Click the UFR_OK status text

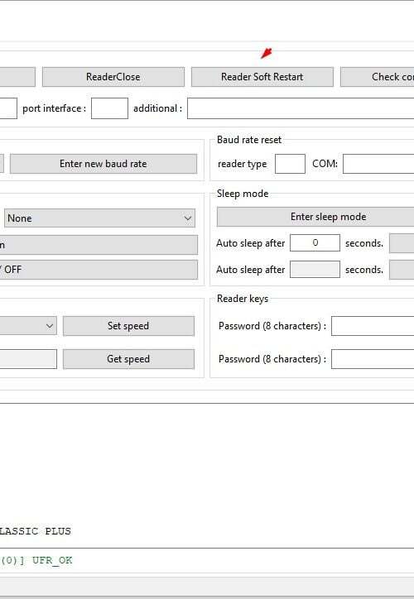click(x=52, y=560)
